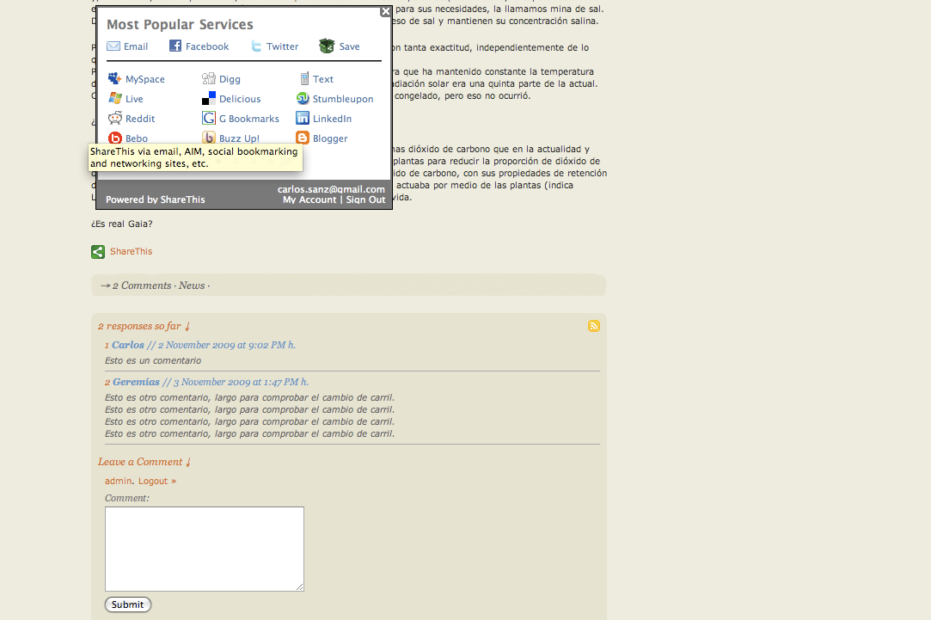Close the ShareThis popup

[x=385, y=11]
